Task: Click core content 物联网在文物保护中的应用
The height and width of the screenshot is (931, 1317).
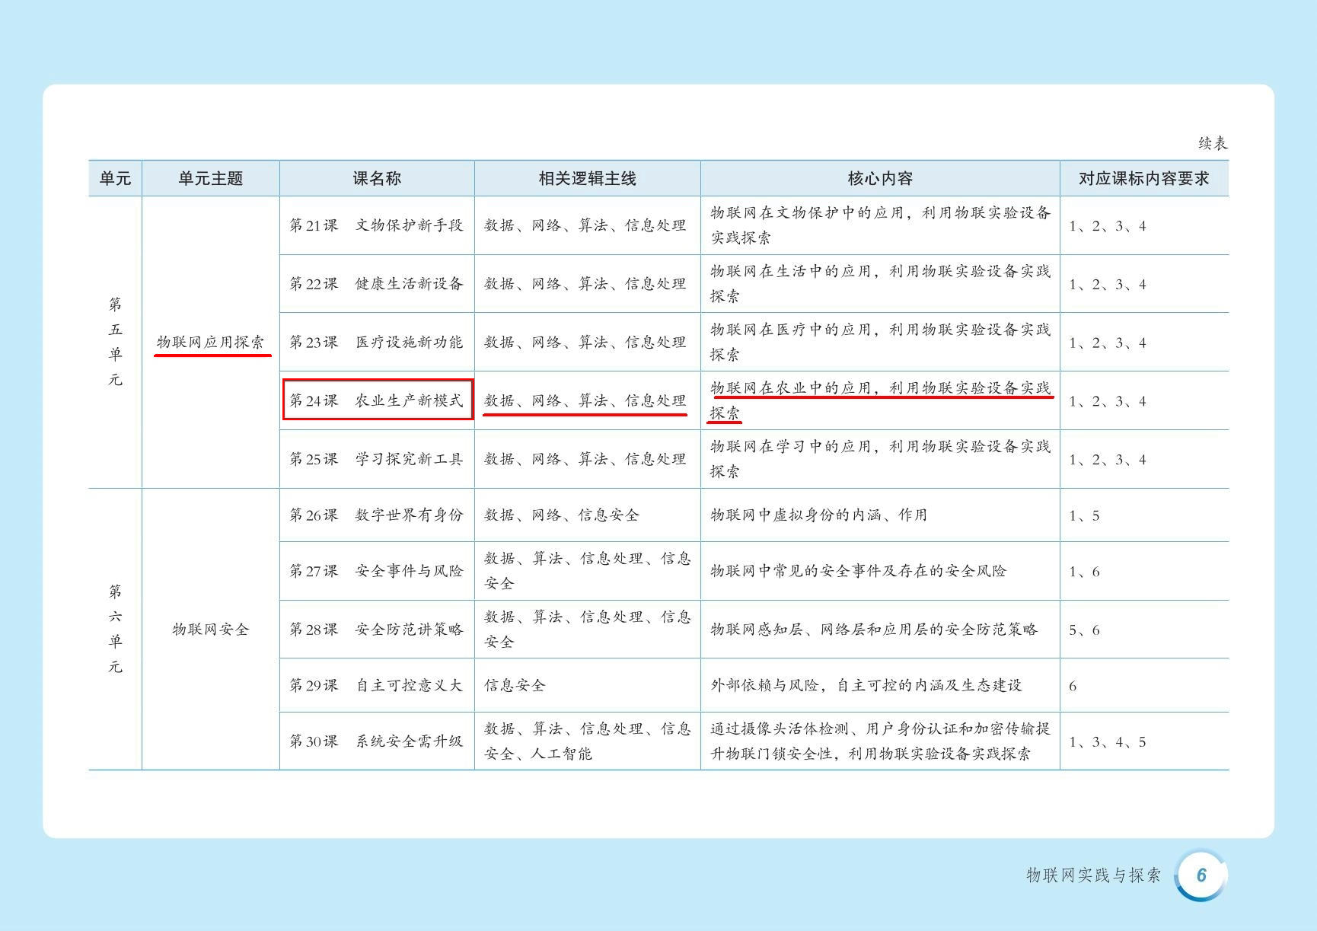Action: click(881, 225)
